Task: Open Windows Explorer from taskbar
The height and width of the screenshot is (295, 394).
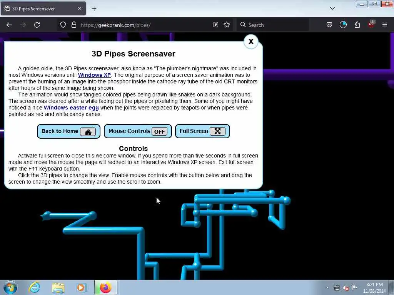Action: 58,287
